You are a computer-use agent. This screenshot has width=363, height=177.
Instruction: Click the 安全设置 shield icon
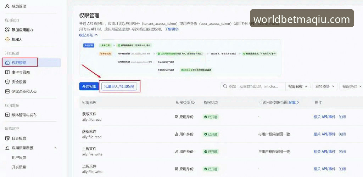pyautogui.click(x=7, y=82)
